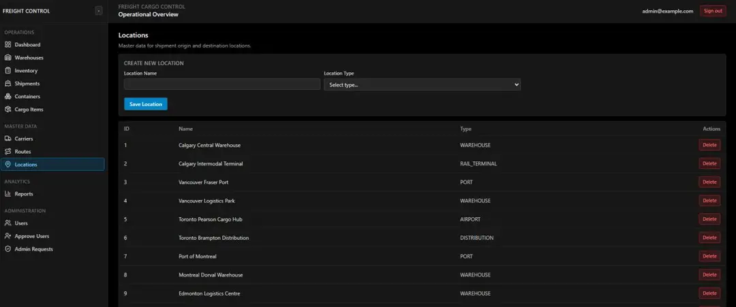This screenshot has height=307, width=736.
Task: Click the Sign out button
Action: coord(713,12)
